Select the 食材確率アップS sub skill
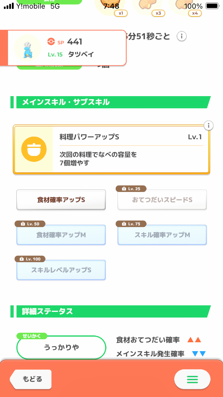This screenshot has width=223, height=397. pos(61,200)
